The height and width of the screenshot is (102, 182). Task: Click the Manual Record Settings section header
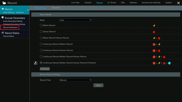tap(106, 75)
